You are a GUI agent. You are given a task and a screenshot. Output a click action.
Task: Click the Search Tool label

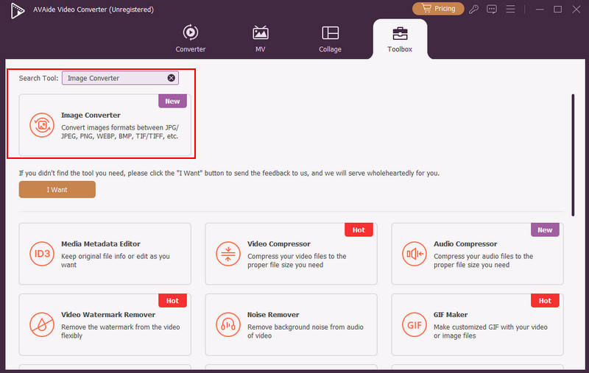39,78
